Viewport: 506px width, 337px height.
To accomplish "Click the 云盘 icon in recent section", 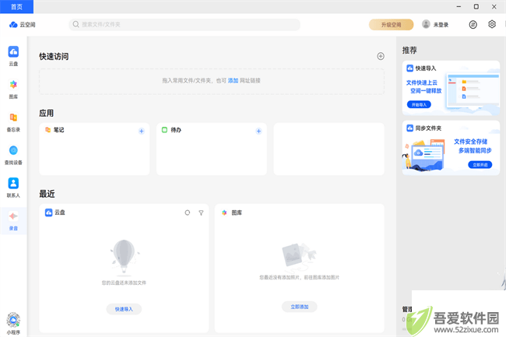I will (x=48, y=212).
